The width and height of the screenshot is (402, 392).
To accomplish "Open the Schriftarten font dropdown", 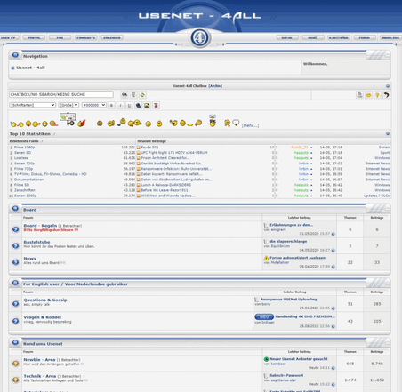I will pyautogui.click(x=33, y=105).
